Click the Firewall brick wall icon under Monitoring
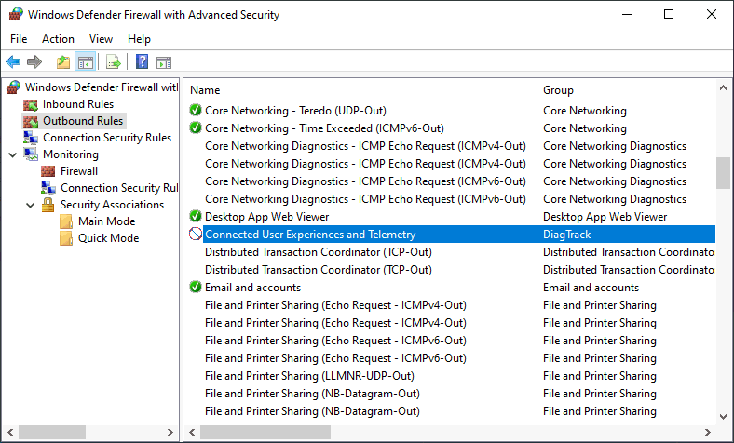Viewport: 734px width, 443px height. coord(48,171)
